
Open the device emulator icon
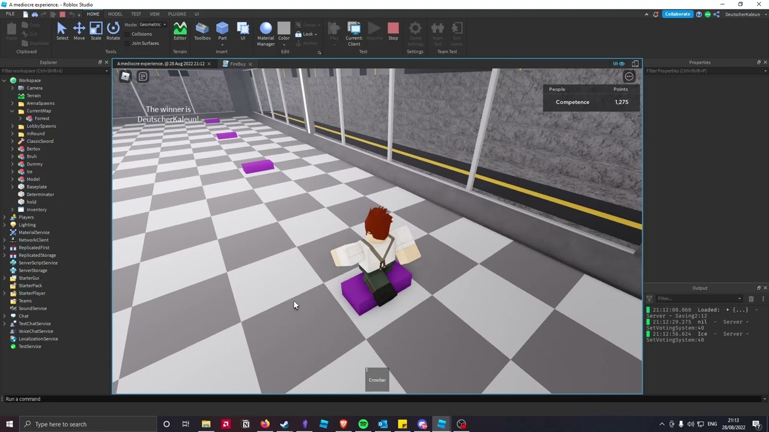coord(635,64)
